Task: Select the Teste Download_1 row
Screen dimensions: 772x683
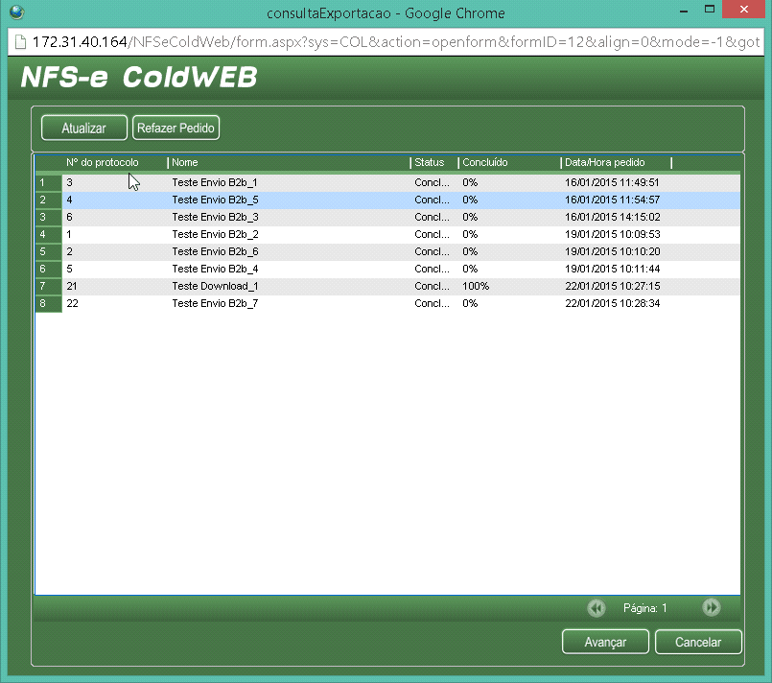Action: click(x=216, y=286)
